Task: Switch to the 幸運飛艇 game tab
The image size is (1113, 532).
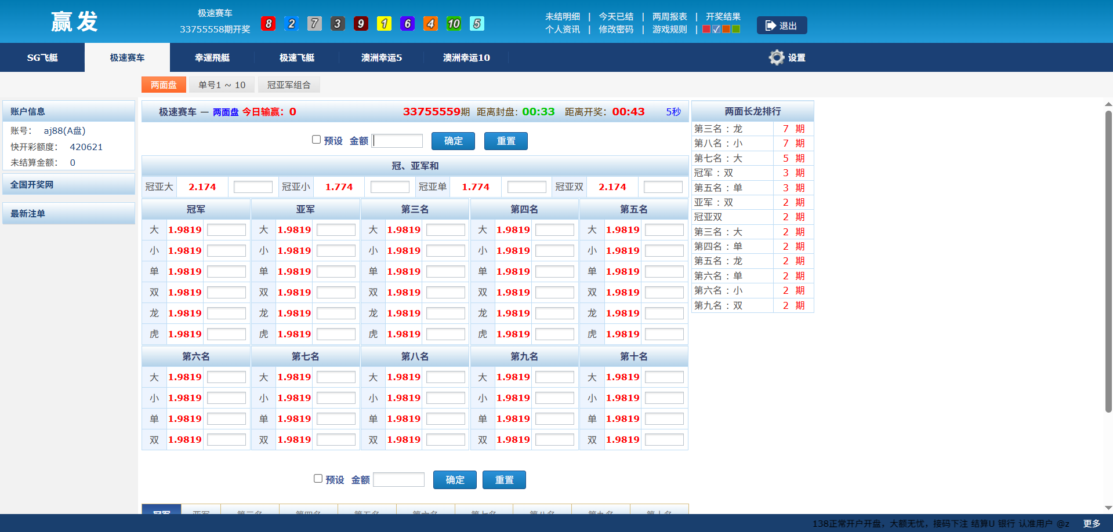Action: coord(212,57)
